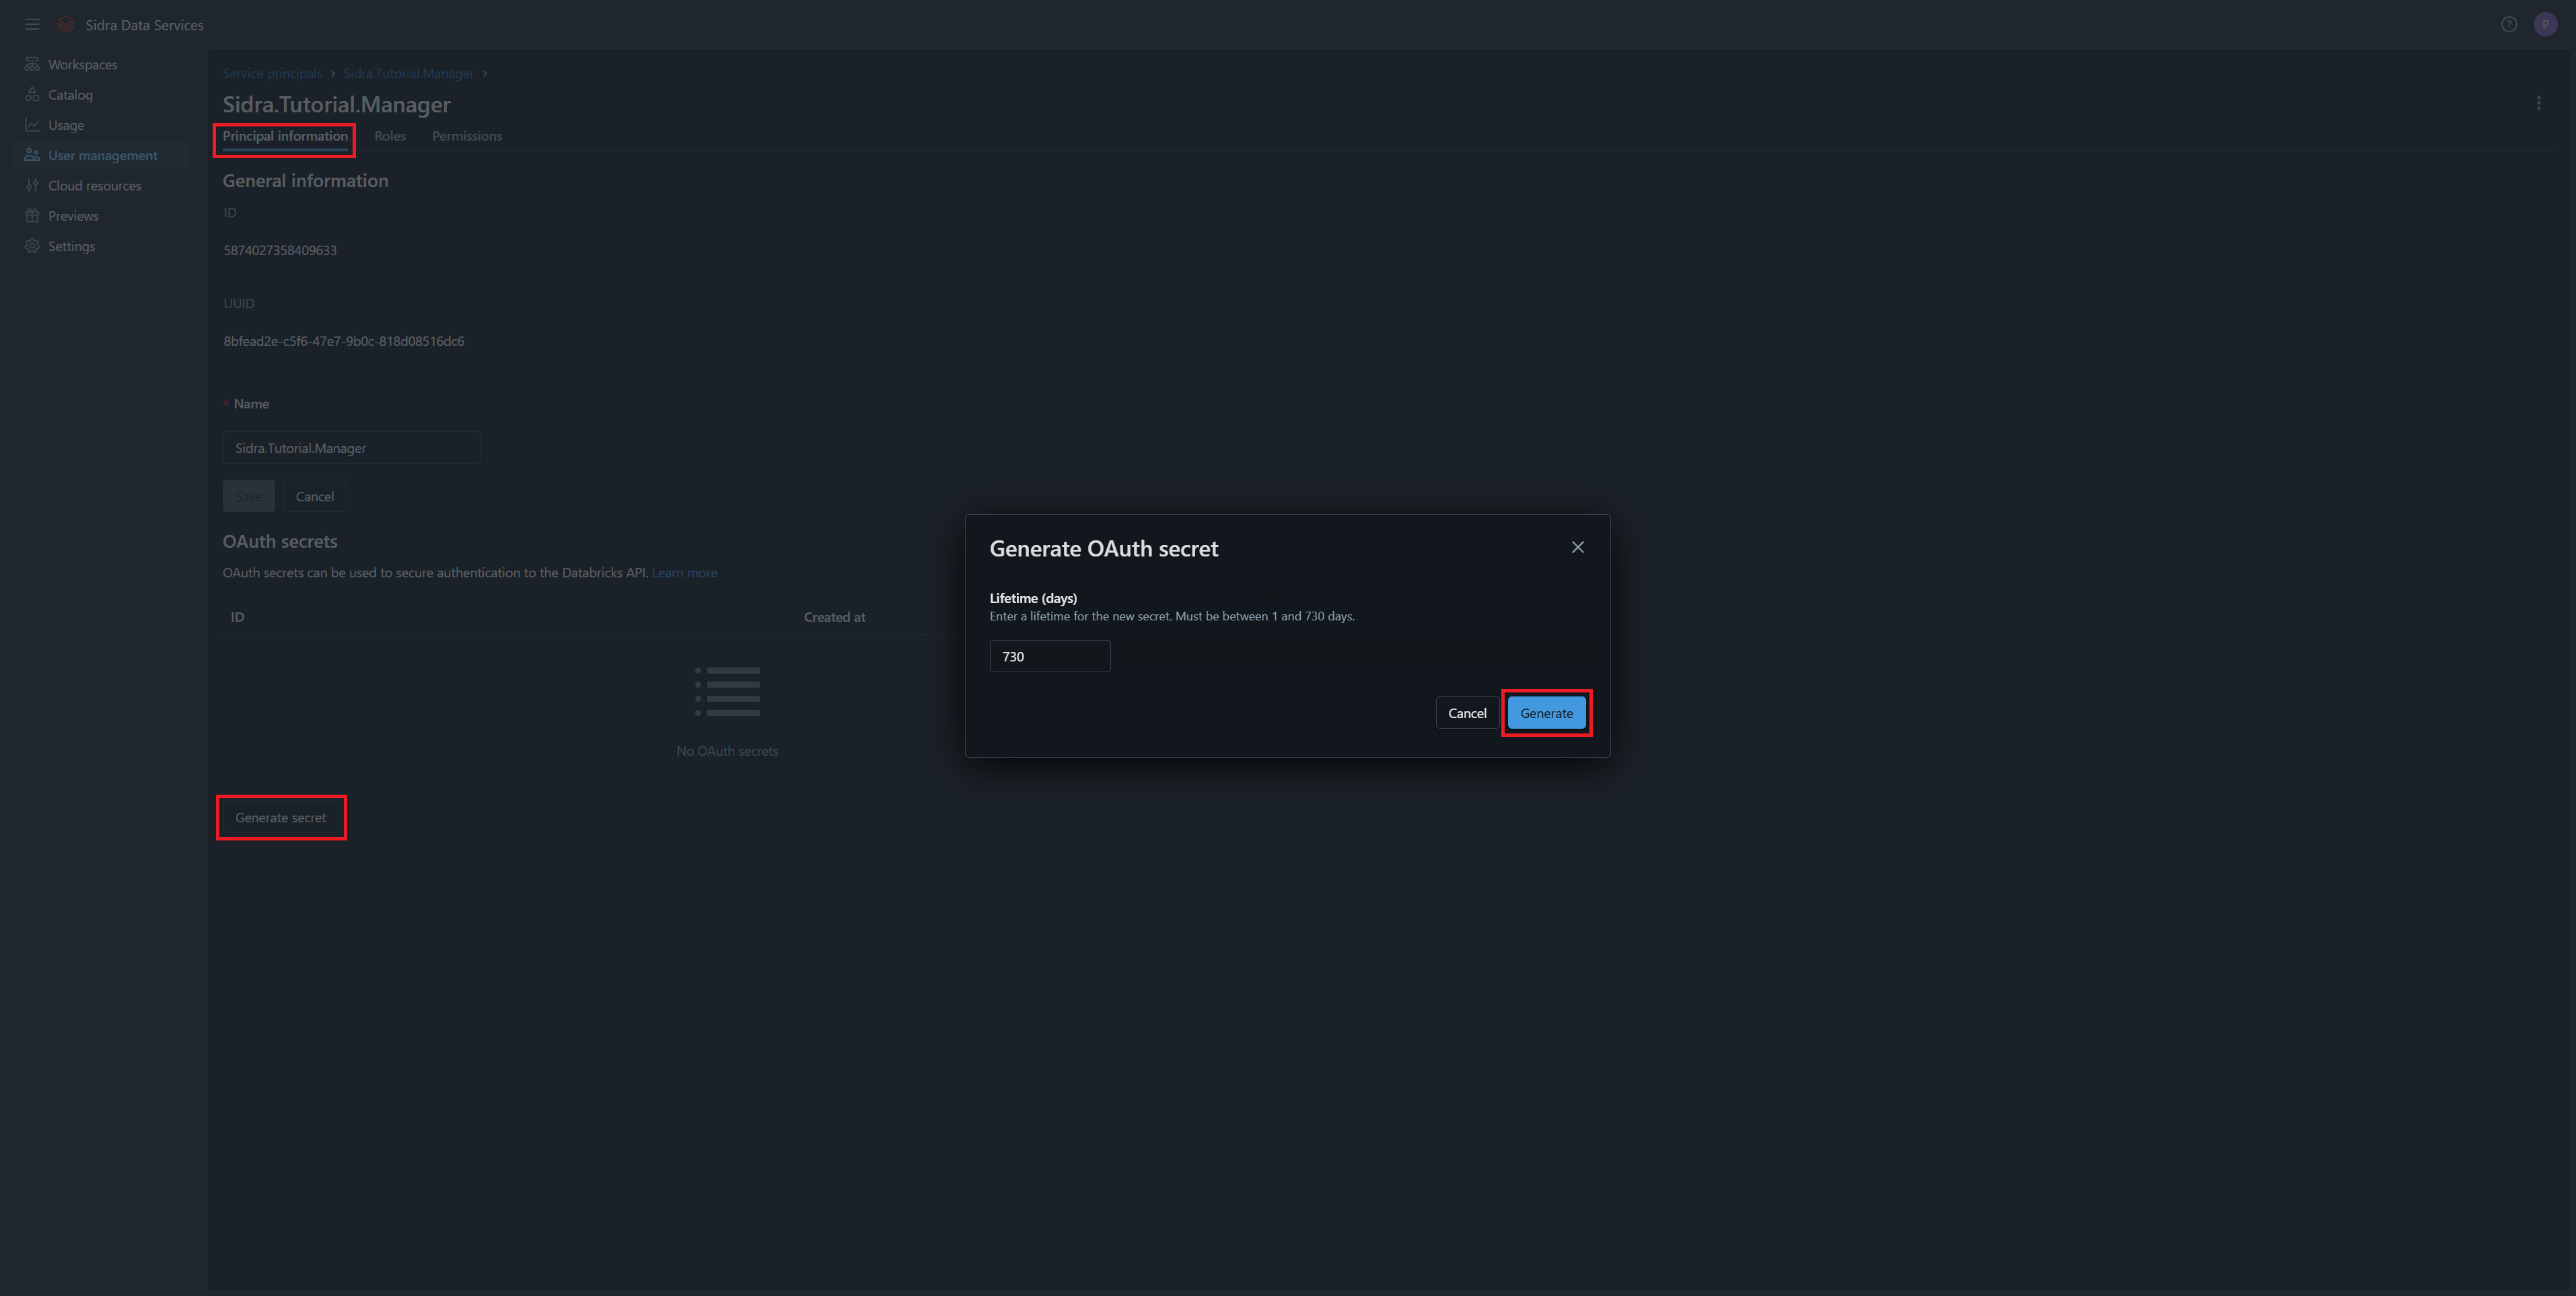Click the Service principals breadcrumb link
The image size is (2576, 1296).
(x=272, y=74)
